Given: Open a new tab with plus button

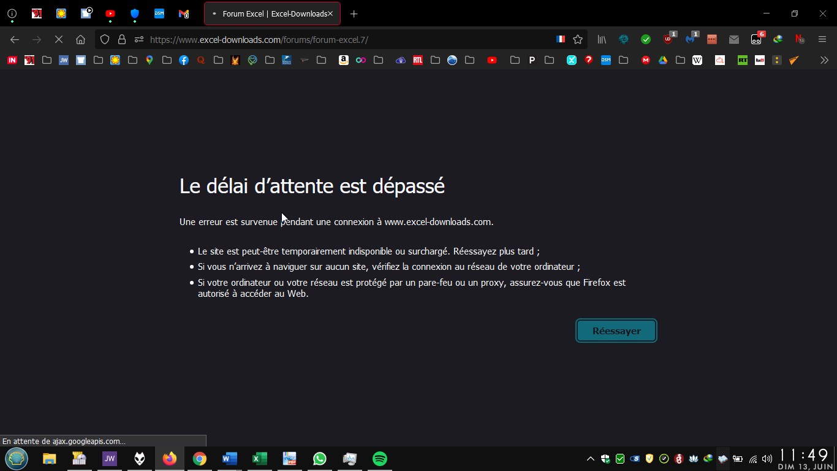Looking at the screenshot, I should 354,13.
